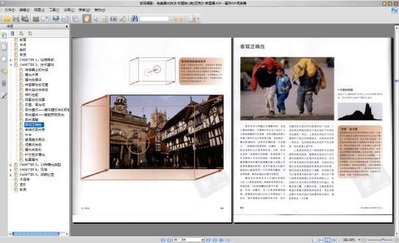The image size is (399, 243).
Task: Open the Comments side panel icon
Action: (x=4, y=71)
